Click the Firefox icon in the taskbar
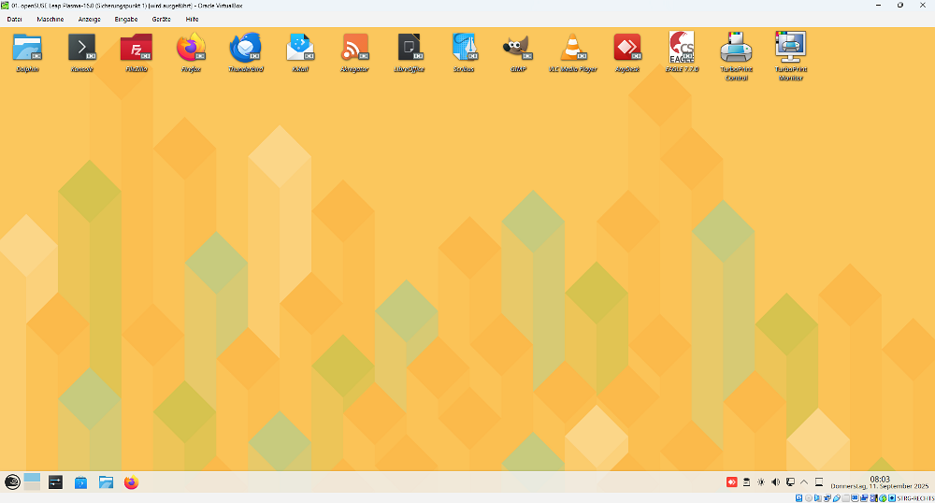This screenshot has width=935, height=503. click(x=131, y=482)
